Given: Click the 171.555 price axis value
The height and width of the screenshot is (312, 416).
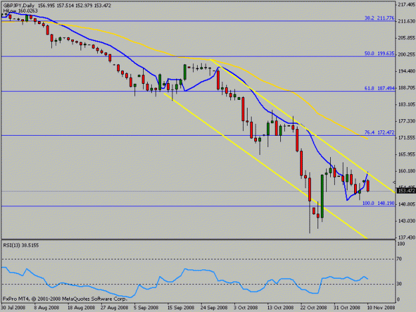Looking at the screenshot, I should (406, 138).
